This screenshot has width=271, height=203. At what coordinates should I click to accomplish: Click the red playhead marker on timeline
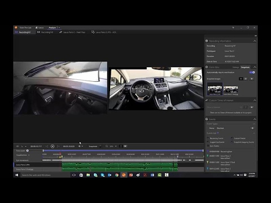(x=60, y=153)
